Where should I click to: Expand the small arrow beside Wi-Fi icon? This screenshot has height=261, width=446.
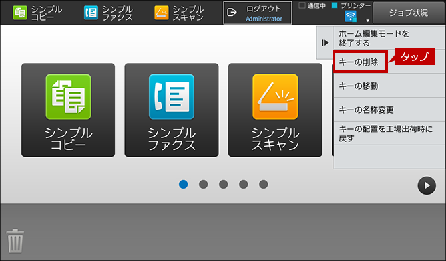click(x=367, y=21)
